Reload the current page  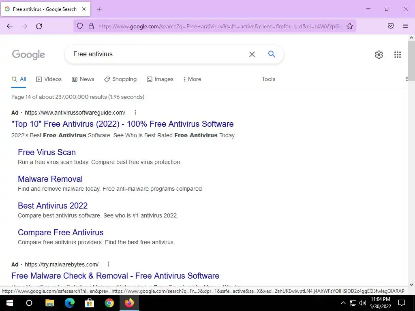pos(39,26)
